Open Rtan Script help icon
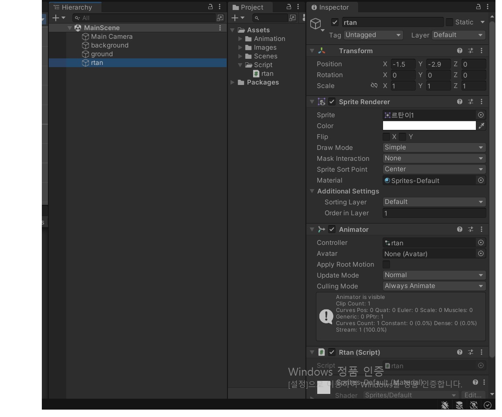Viewport: 502px width, 417px height. (460, 352)
